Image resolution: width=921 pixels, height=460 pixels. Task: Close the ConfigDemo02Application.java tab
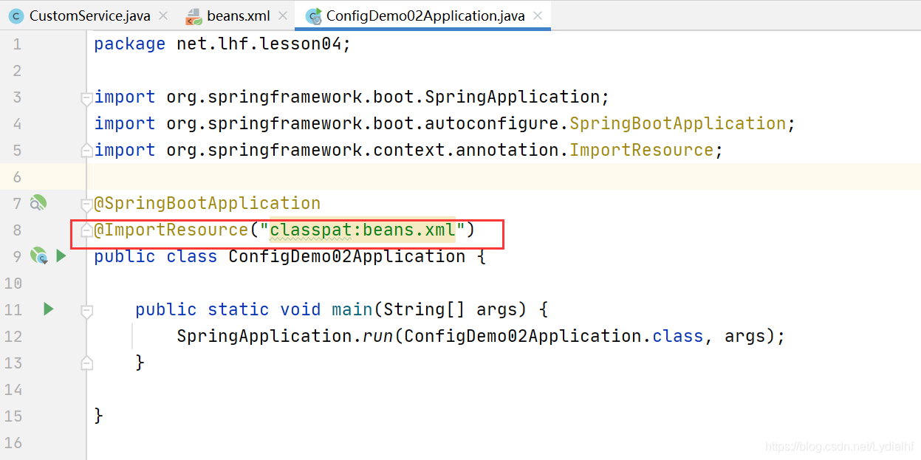[538, 16]
